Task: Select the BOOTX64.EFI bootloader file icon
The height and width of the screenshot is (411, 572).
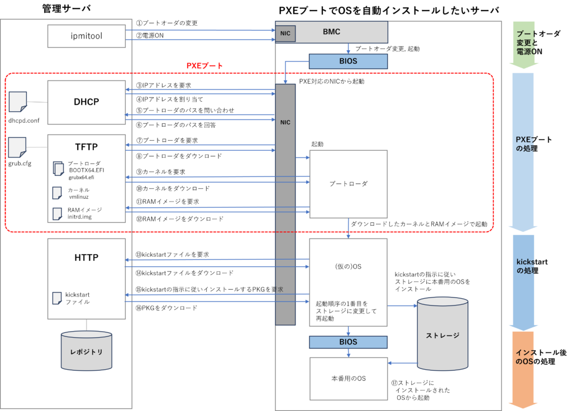Action: [59, 168]
